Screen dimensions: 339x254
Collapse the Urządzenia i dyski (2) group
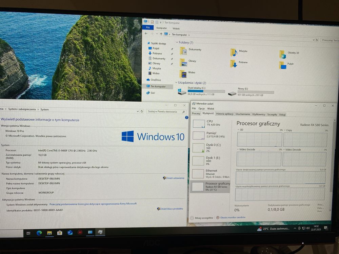(x=176, y=83)
